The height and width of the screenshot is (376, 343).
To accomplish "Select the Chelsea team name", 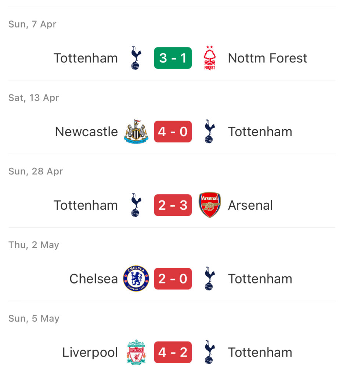I will click(94, 279).
